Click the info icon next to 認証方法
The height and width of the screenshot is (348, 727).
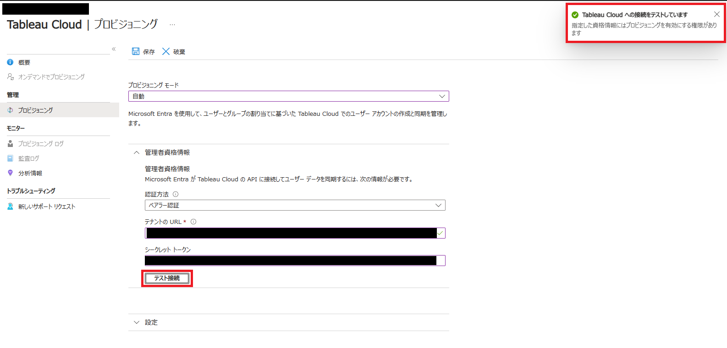tap(176, 194)
